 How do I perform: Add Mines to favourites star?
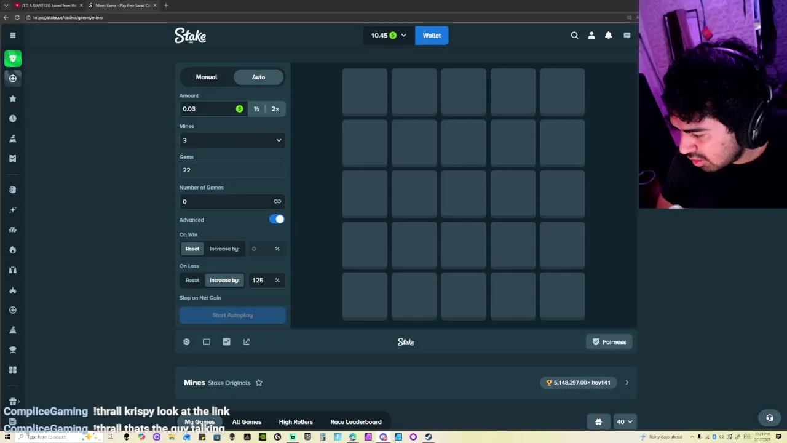(259, 383)
